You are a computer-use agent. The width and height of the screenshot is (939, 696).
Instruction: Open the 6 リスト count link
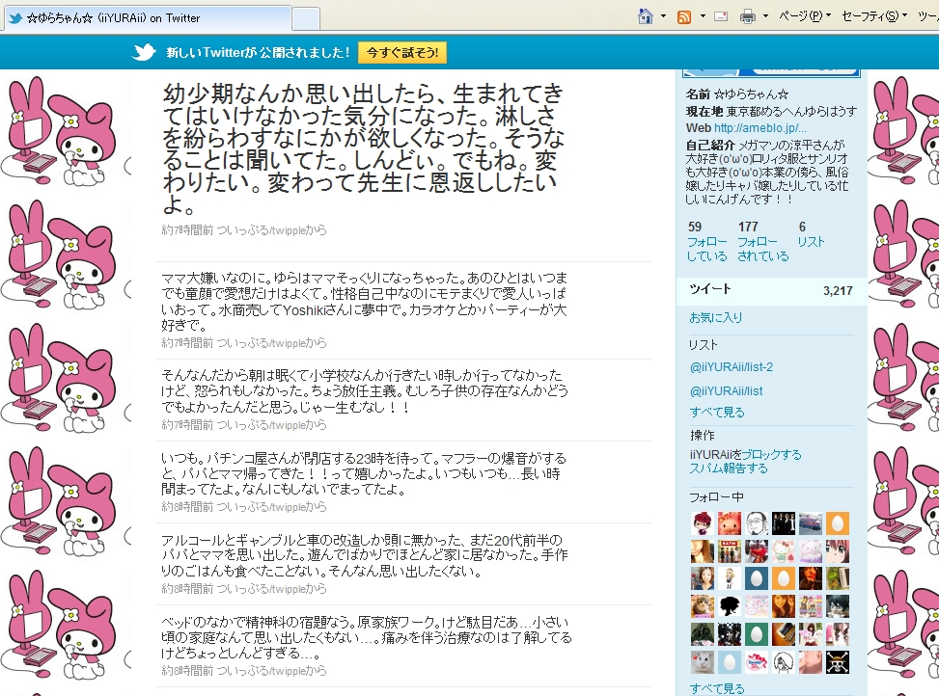pos(811,234)
